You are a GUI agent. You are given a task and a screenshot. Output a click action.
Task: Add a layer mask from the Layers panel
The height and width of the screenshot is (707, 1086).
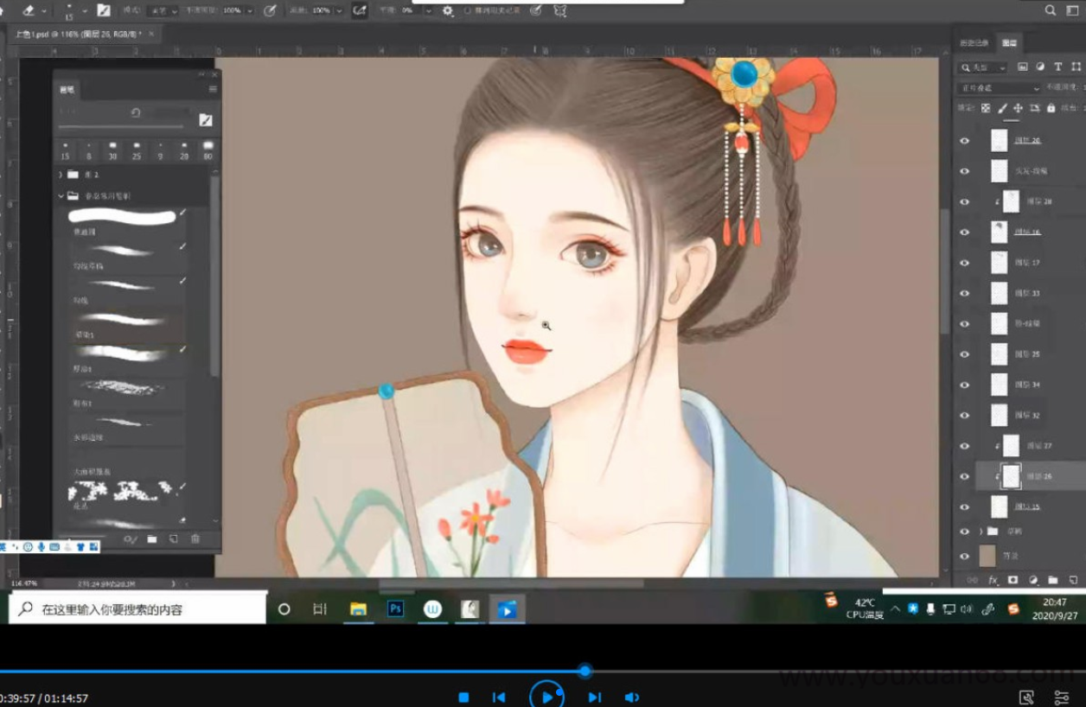coord(1013,580)
